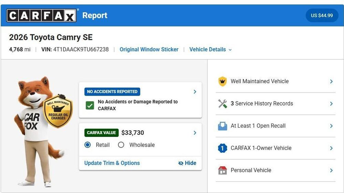Click the 4,768 mi mileage text
344x193 pixels.
point(20,50)
